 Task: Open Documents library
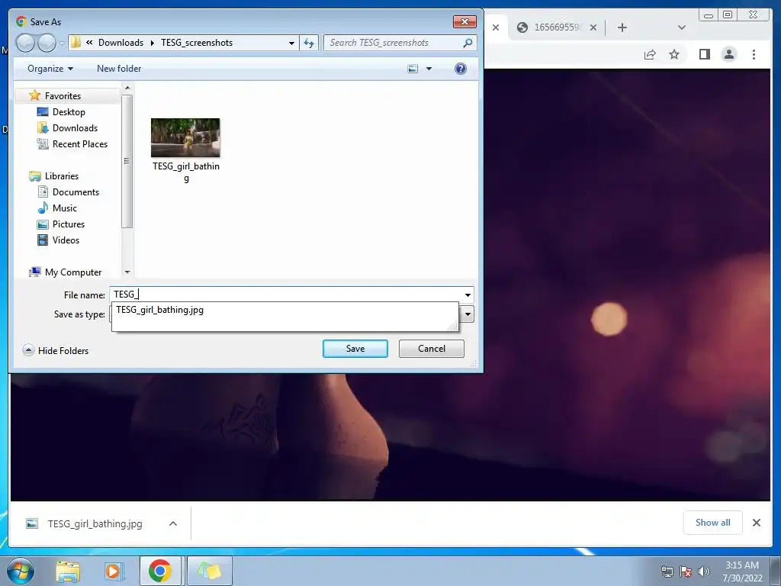[x=76, y=192]
